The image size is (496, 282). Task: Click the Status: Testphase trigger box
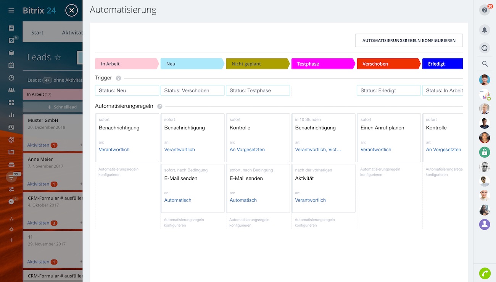click(x=258, y=90)
